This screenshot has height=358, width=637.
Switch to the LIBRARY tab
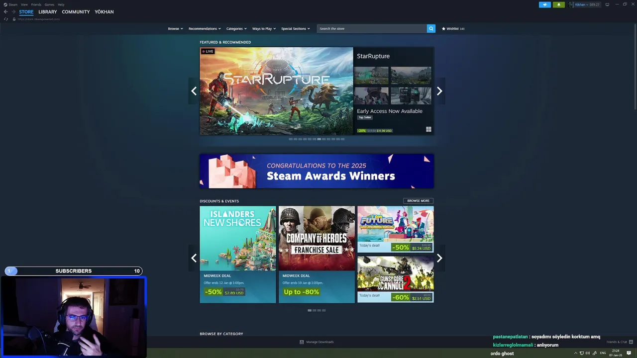point(48,12)
